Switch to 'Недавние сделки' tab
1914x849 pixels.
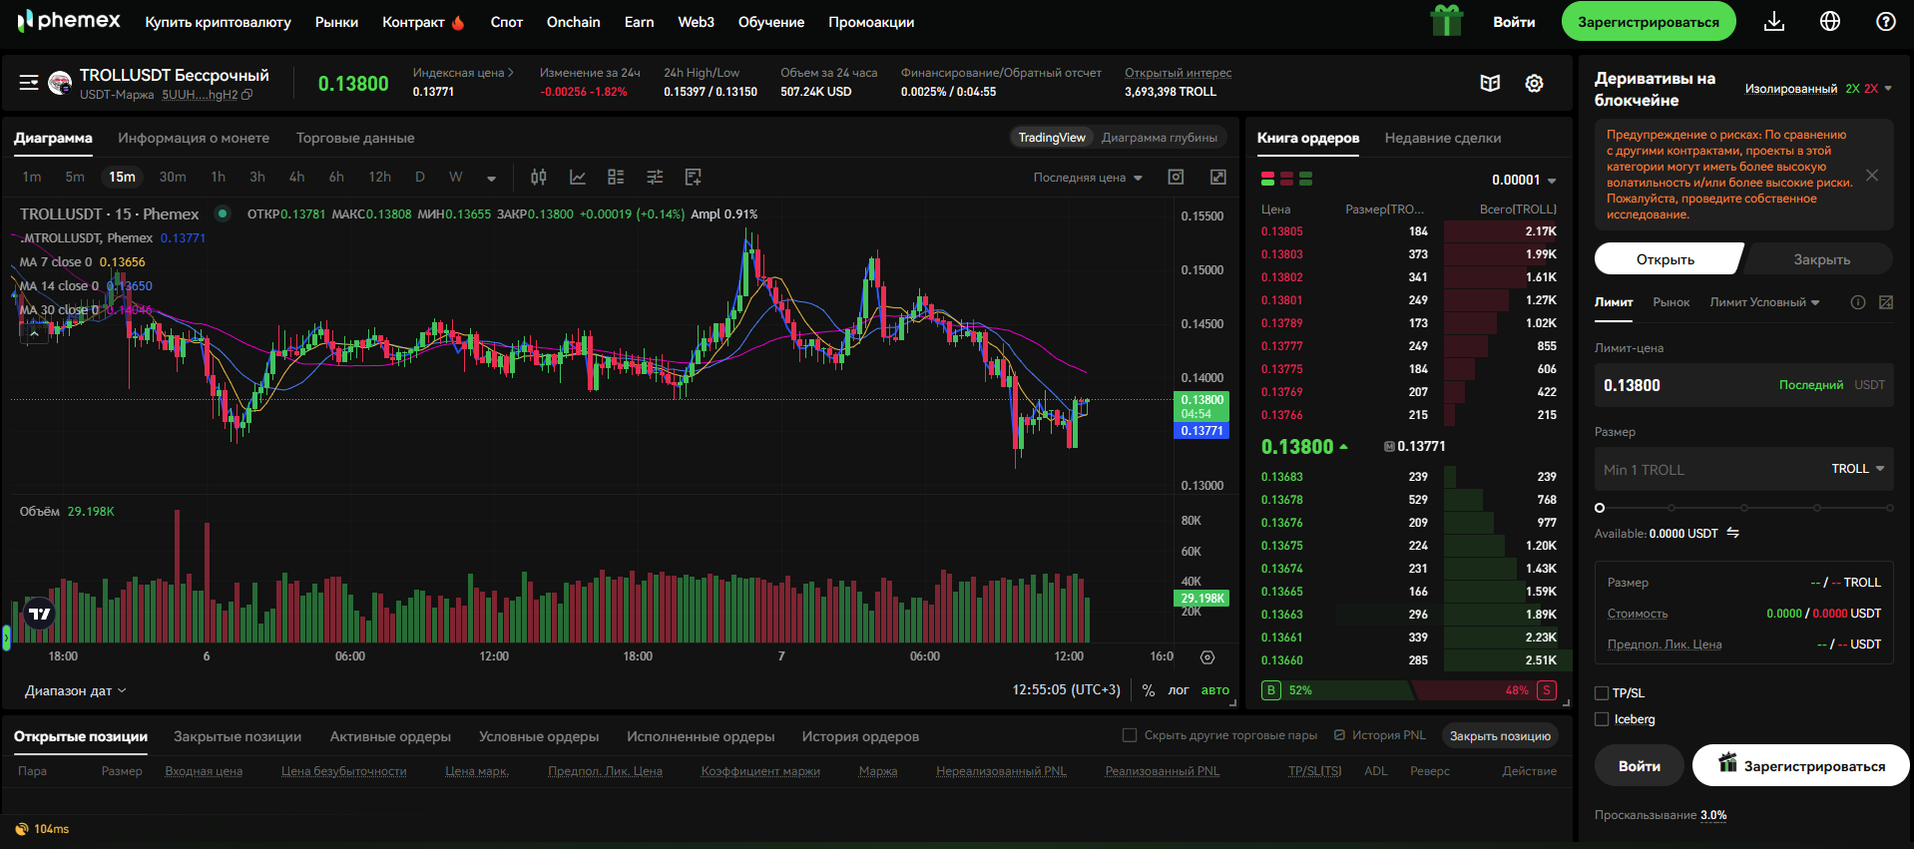[1442, 138]
